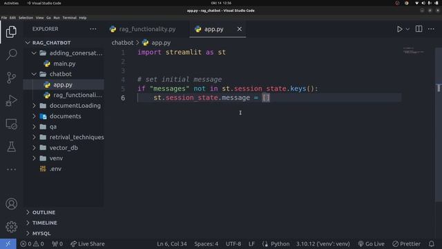
Task: Expand the OUTLINE section
Action: [64, 212]
